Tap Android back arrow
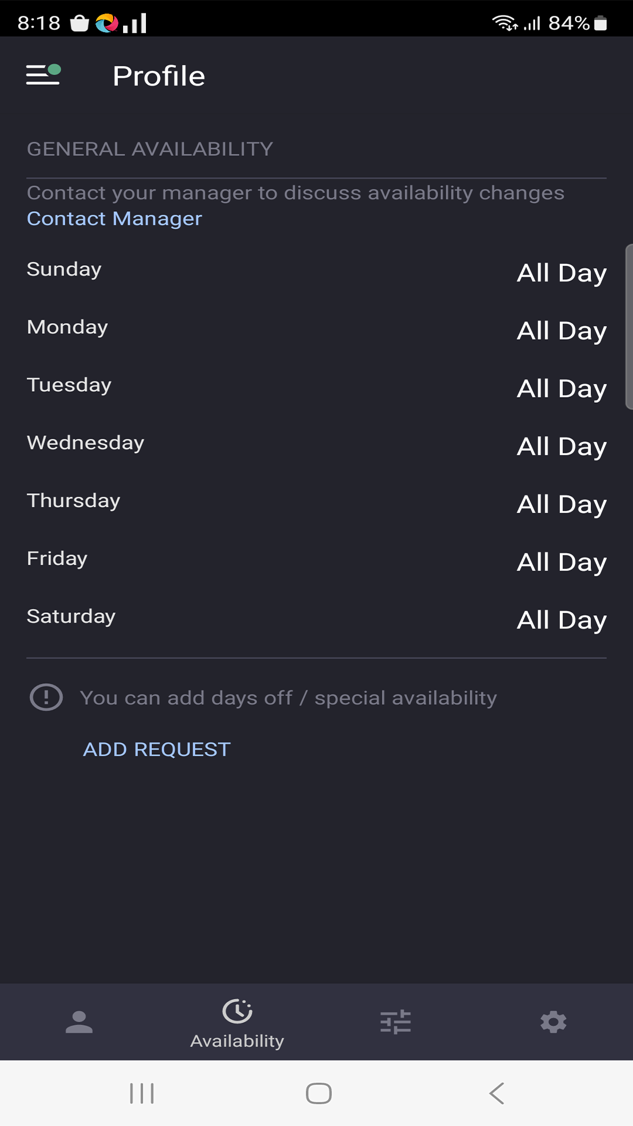The height and width of the screenshot is (1126, 633). click(497, 1093)
